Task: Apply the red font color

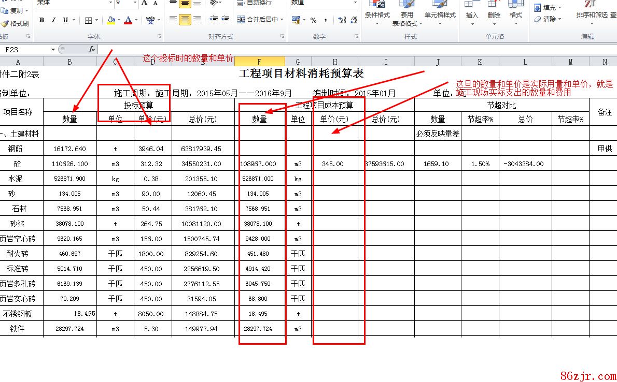Action: 128,20
